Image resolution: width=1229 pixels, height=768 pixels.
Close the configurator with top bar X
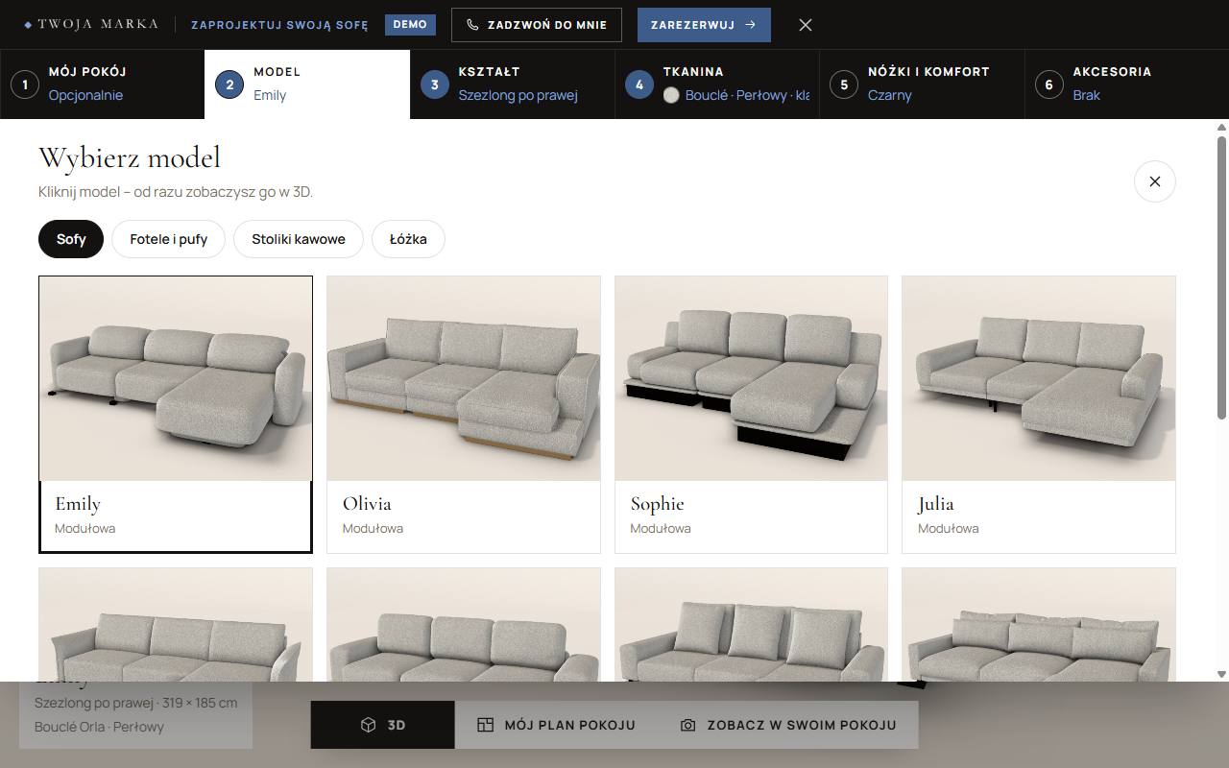coord(806,25)
